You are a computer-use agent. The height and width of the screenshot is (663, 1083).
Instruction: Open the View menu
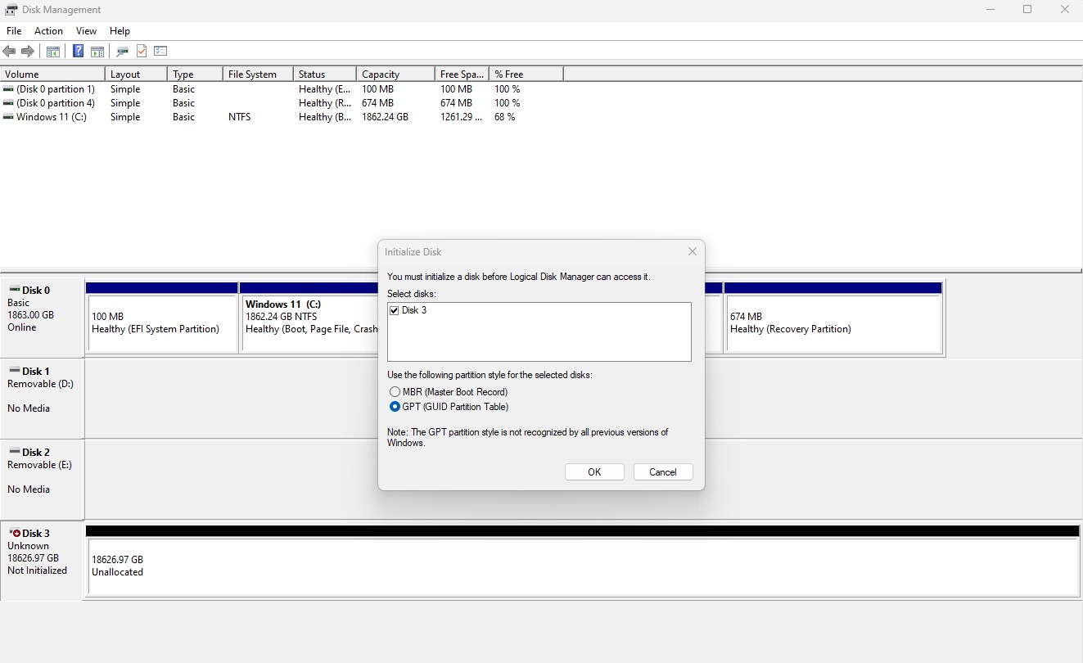click(86, 31)
